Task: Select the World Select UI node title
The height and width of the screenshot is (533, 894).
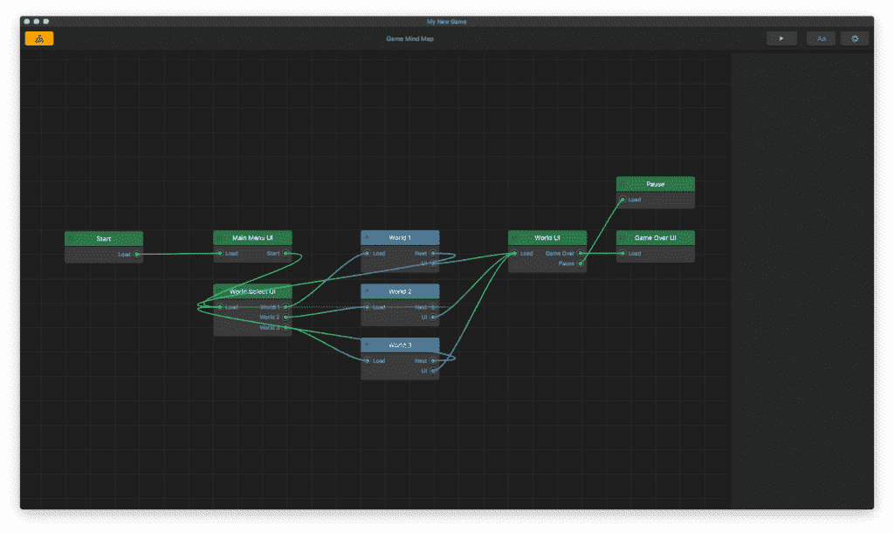Action: 252,291
